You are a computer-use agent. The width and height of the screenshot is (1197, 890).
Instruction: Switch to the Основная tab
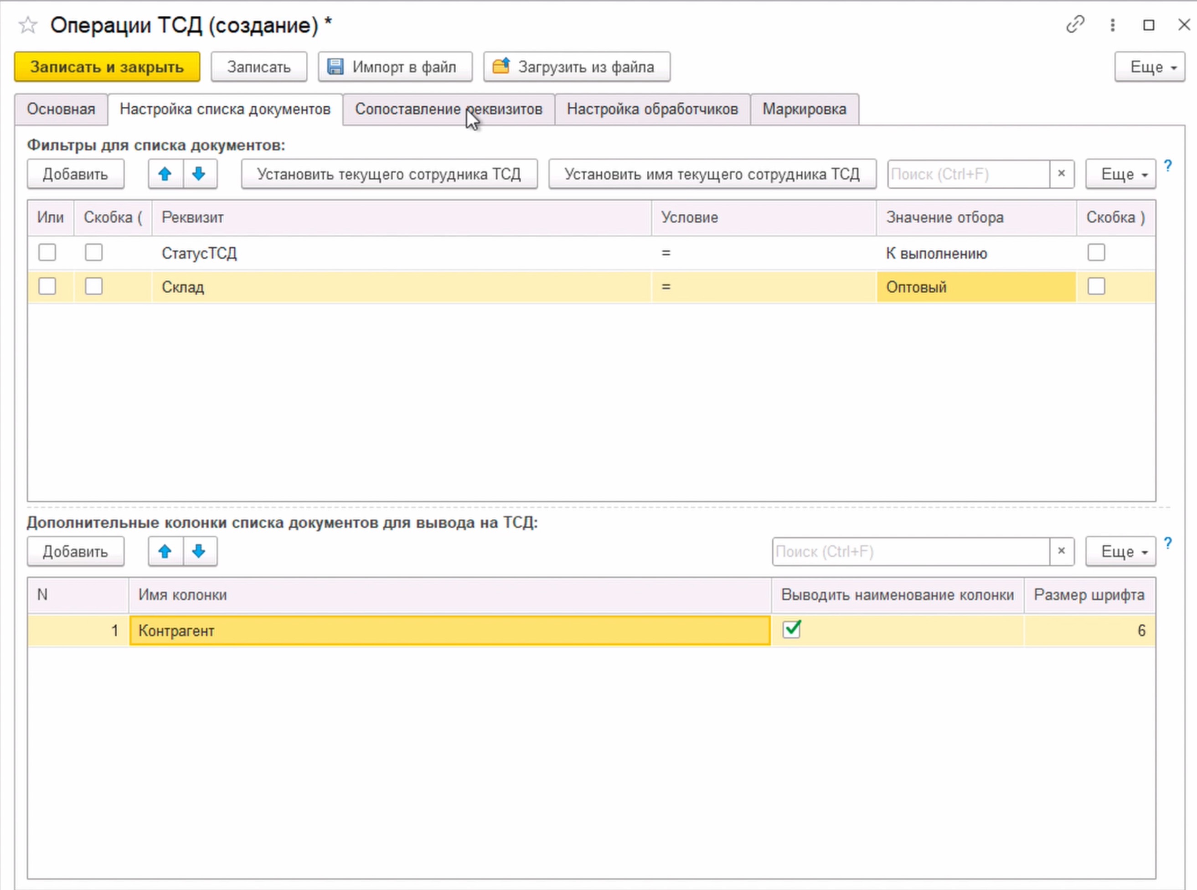point(61,109)
